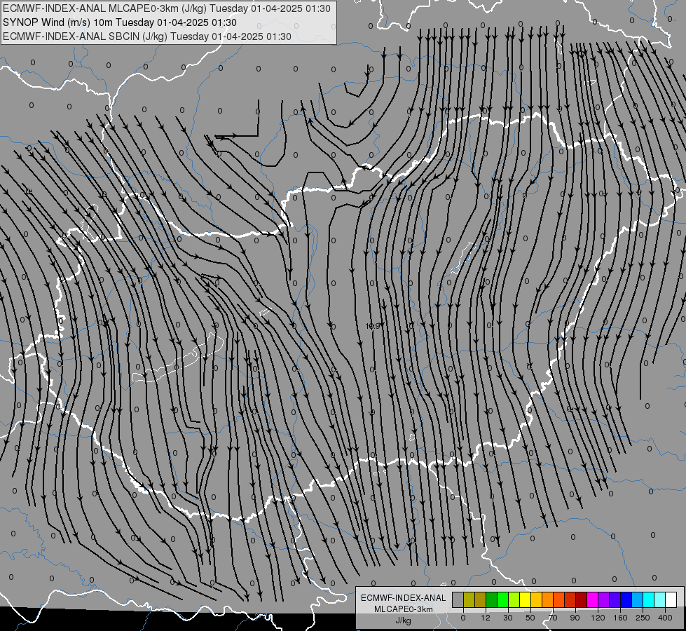
Task: Click the legend tick label 12
Action: click(485, 618)
